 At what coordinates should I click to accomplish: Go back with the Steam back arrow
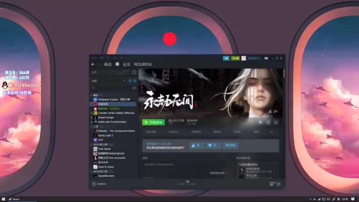(93, 64)
